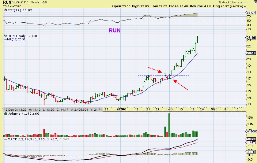Screen dimensions: 257x163
Task: Click the bar-chart icon before RUN (Daily)
Action: coord(5,36)
